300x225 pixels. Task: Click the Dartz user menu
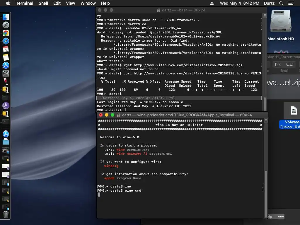click(269, 3)
